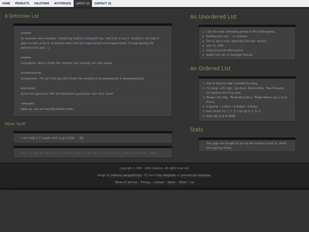Open the free templates footer link
Viewport: 309px width, 232px height.
(166, 175)
